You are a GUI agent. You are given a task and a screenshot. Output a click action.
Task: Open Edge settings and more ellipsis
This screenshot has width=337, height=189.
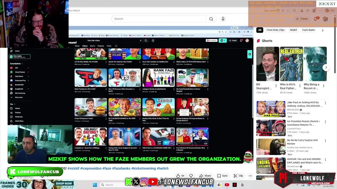pos(320,10)
